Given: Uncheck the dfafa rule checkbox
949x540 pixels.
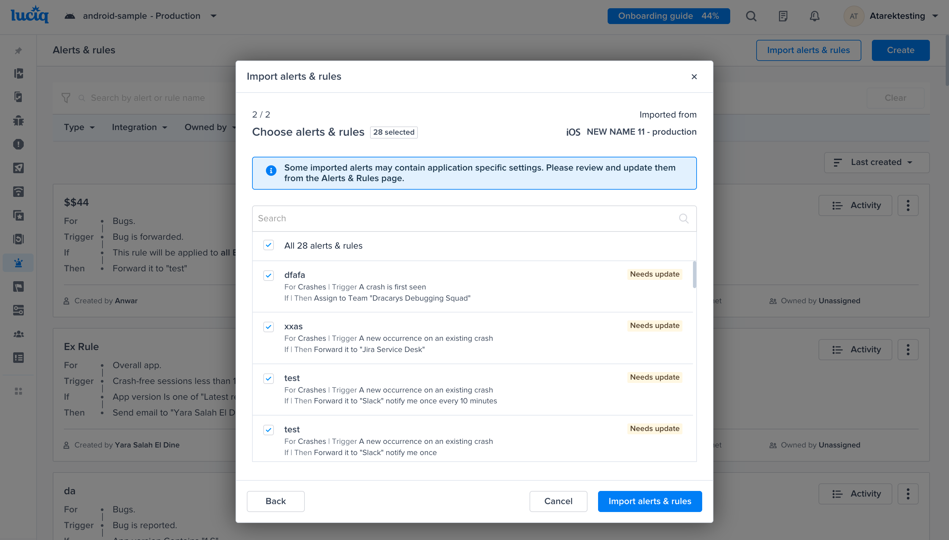Looking at the screenshot, I should (x=268, y=276).
